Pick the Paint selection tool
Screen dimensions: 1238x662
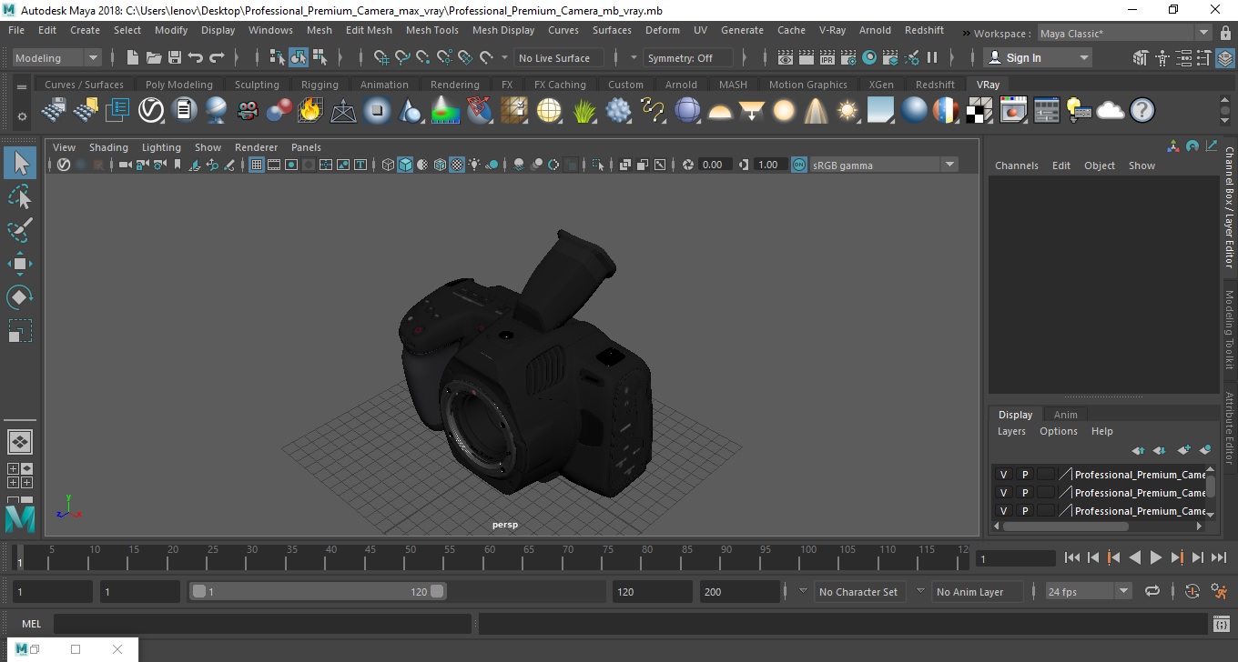click(x=20, y=230)
